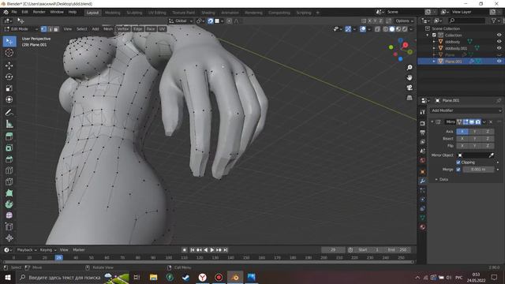Switch perspective/orthographic grid icon
Viewport: 505px width, 284px height.
pyautogui.click(x=410, y=98)
